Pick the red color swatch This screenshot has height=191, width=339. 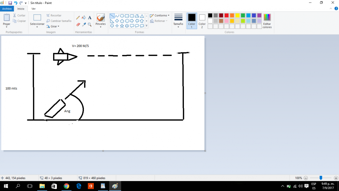[x=226, y=16]
